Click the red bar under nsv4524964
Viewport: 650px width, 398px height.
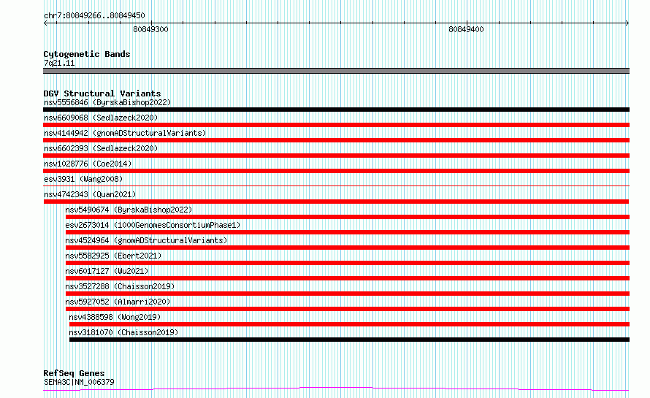[348, 248]
